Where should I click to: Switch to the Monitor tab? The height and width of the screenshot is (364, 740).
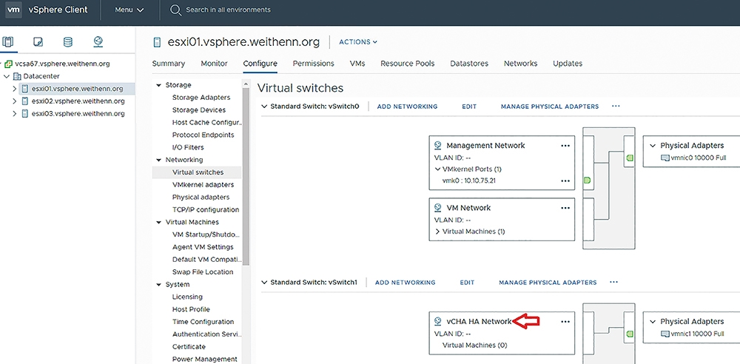(215, 64)
